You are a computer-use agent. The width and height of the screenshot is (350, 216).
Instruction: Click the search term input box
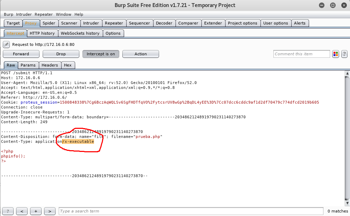pos(191,211)
